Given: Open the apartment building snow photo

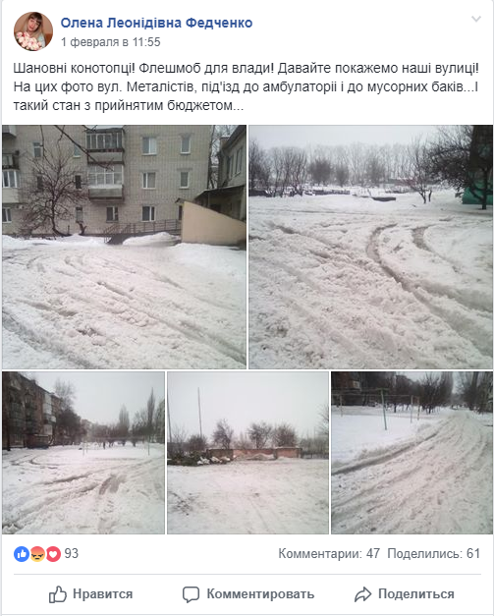Looking at the screenshot, I should 124,247.
